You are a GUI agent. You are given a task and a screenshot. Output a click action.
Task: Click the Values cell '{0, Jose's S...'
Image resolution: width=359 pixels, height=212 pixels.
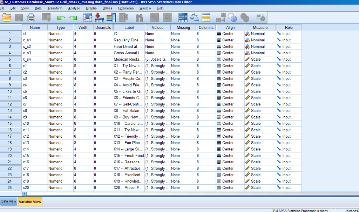pos(157,59)
